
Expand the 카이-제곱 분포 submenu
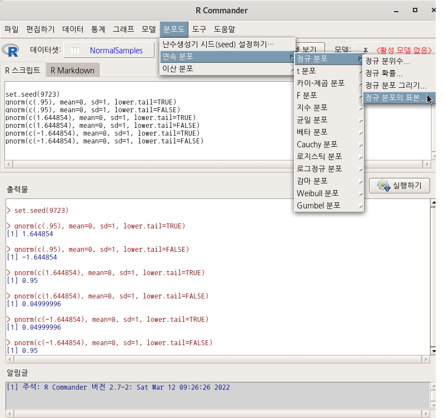pyautogui.click(x=329, y=83)
